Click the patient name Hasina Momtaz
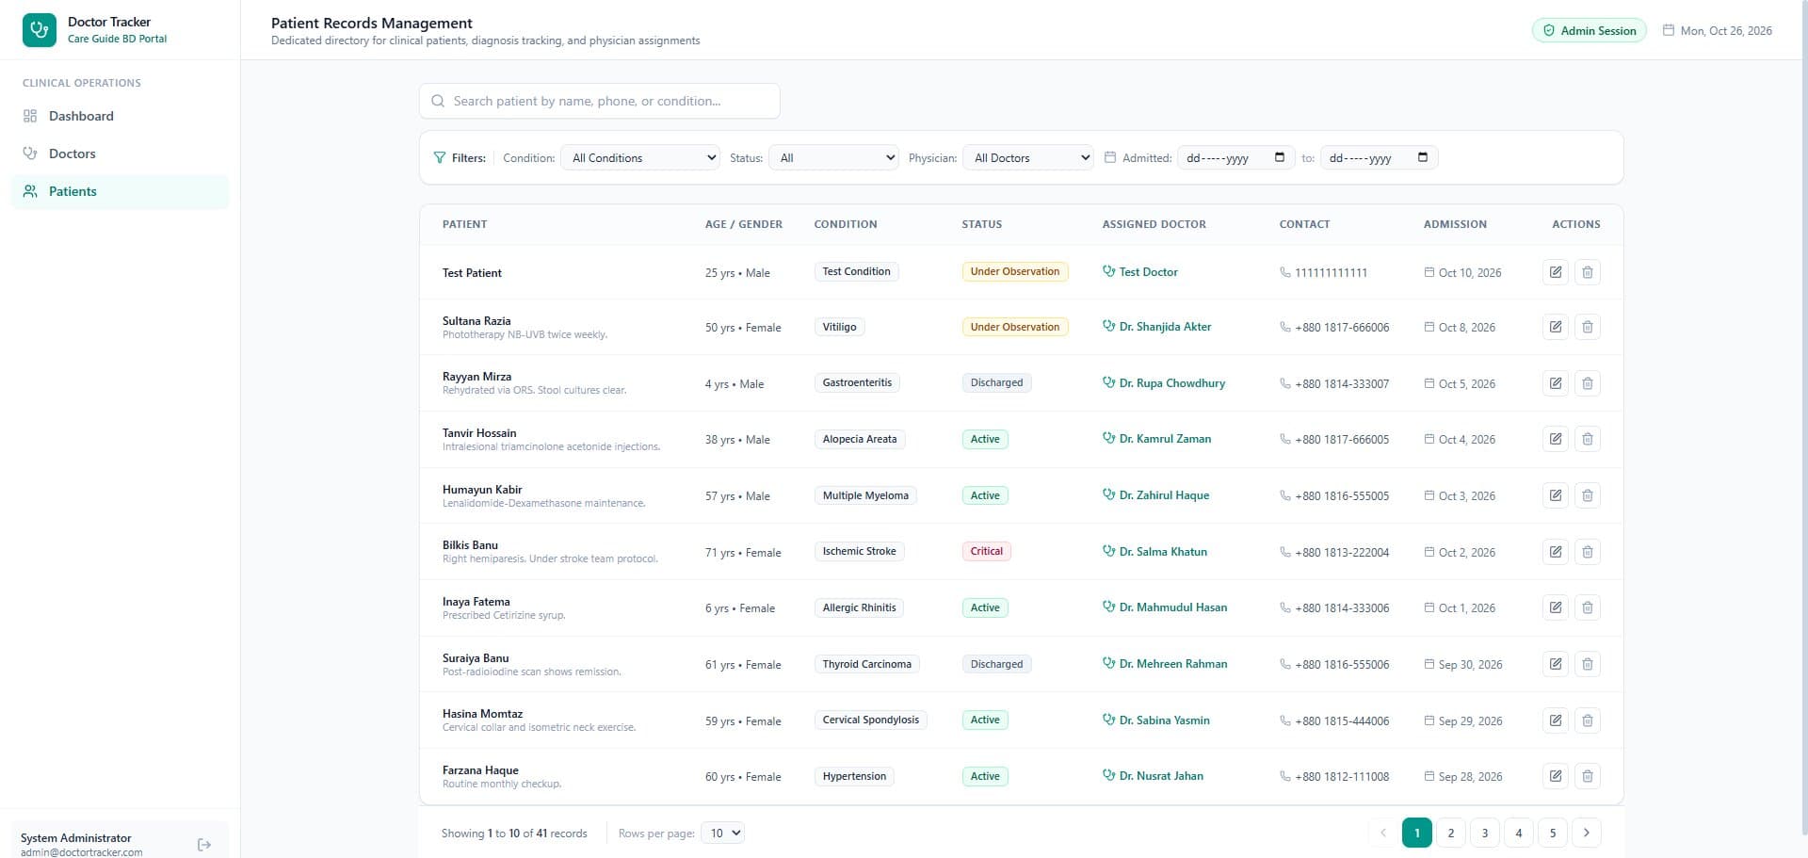The image size is (1808, 858). pyautogui.click(x=482, y=714)
